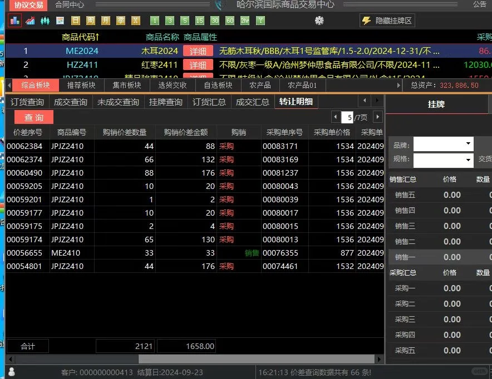This screenshot has height=379, width=492.
Task: Select the 60-minute interval button
Action: pos(230,21)
